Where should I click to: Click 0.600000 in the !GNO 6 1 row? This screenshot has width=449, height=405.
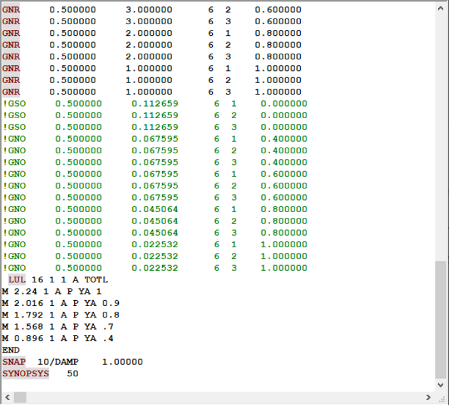pyautogui.click(x=284, y=174)
